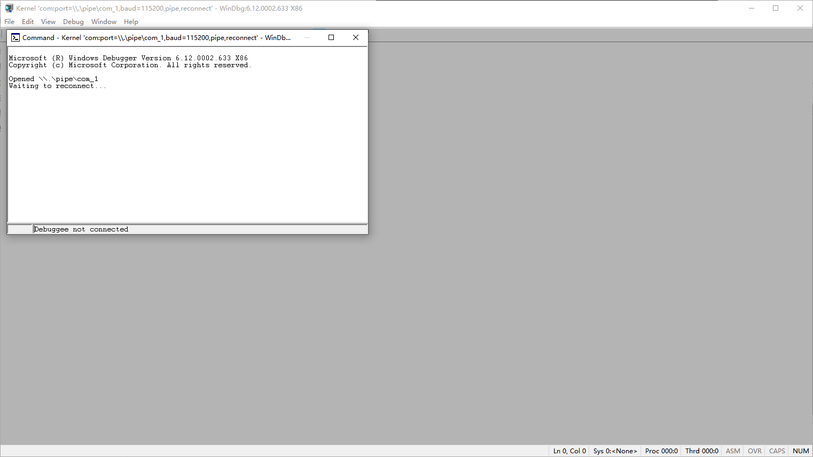This screenshot has width=813, height=457.
Task: Click the Thrd 000:0 status bar field
Action: tap(701, 451)
